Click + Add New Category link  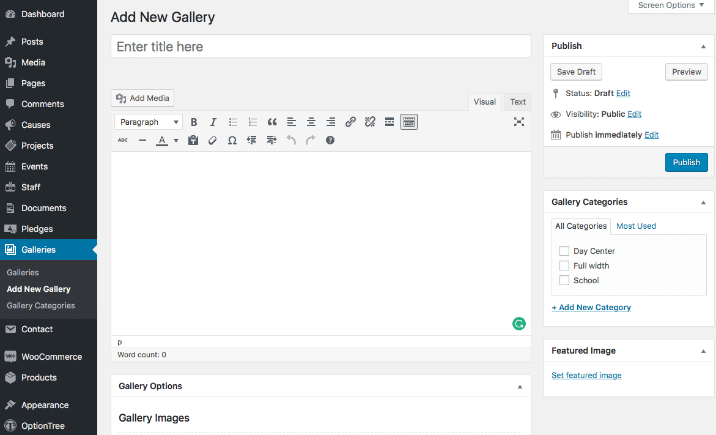pyautogui.click(x=591, y=308)
